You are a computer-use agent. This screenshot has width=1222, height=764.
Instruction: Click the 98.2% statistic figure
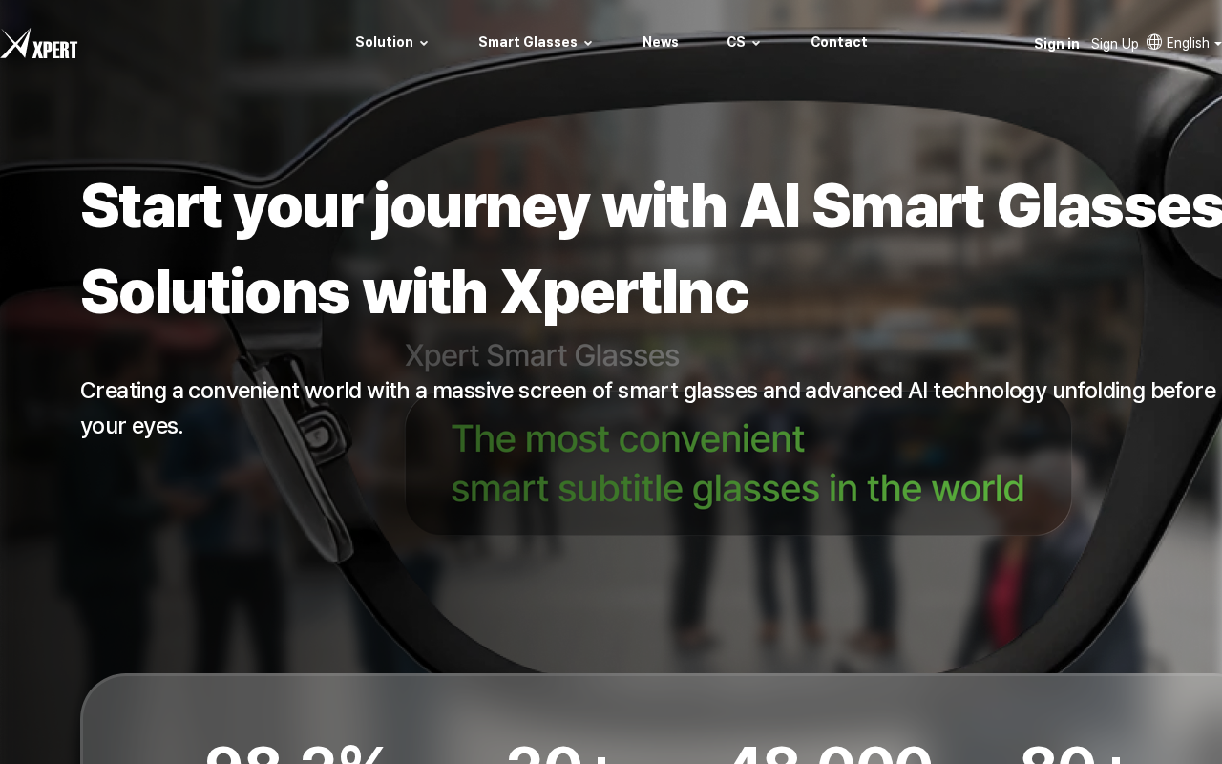pos(296,753)
